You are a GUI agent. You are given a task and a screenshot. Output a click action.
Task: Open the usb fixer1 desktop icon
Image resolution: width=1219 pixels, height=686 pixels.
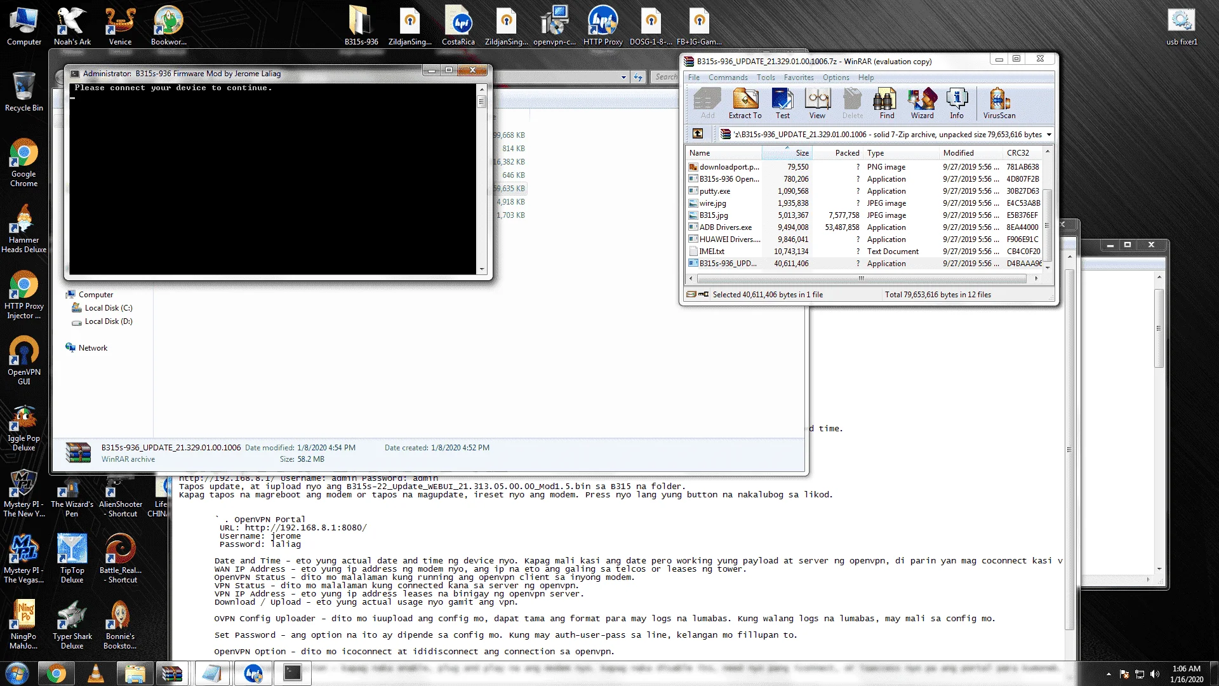(1182, 27)
